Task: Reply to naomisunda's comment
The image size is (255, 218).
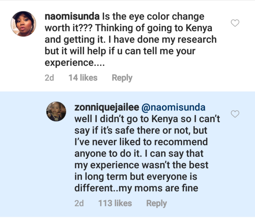Action: coord(122,78)
